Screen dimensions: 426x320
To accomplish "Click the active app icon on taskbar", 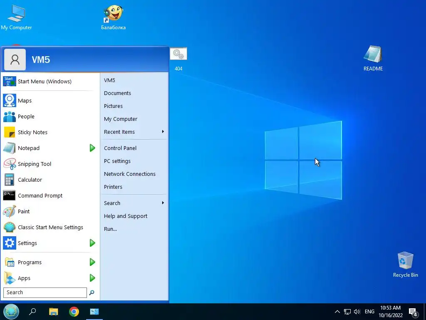I will 94,312.
